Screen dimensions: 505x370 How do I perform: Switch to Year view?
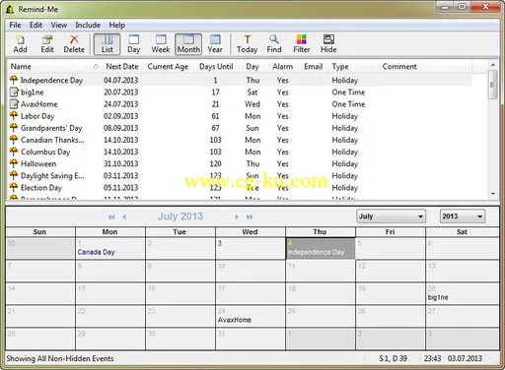(215, 44)
